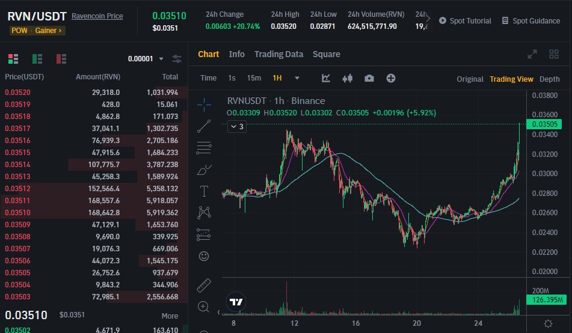Image resolution: width=572 pixels, height=333 pixels.
Task: Open the multi-chart grid layout icon
Action: [554, 54]
